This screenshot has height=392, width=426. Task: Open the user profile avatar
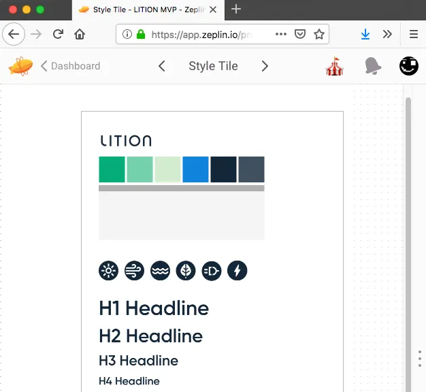pyautogui.click(x=408, y=66)
